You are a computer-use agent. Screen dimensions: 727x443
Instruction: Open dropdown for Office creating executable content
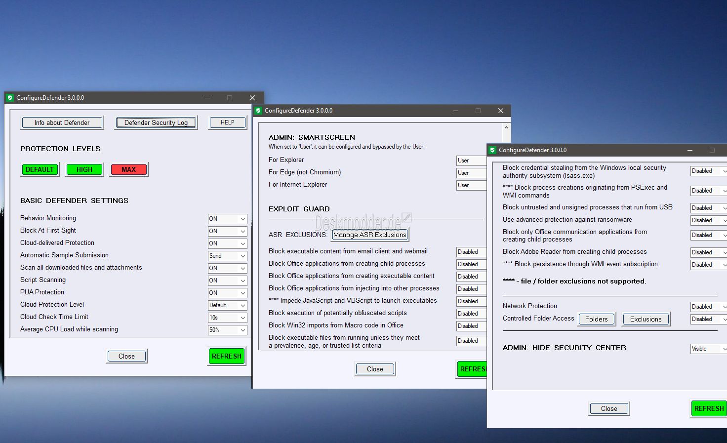[x=472, y=277]
